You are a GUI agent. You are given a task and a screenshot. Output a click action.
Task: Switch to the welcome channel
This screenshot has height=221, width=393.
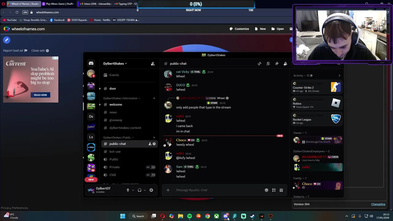pos(129,105)
